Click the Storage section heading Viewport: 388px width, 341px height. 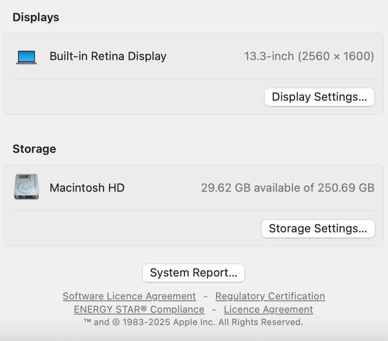pos(34,149)
